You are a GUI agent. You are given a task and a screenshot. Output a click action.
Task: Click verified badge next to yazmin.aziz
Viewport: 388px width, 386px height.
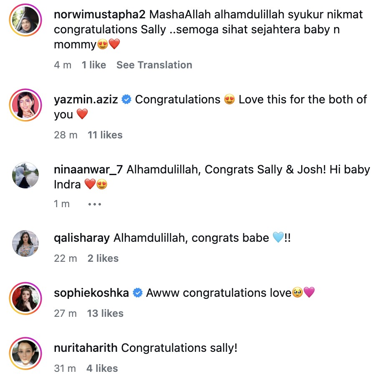(127, 100)
